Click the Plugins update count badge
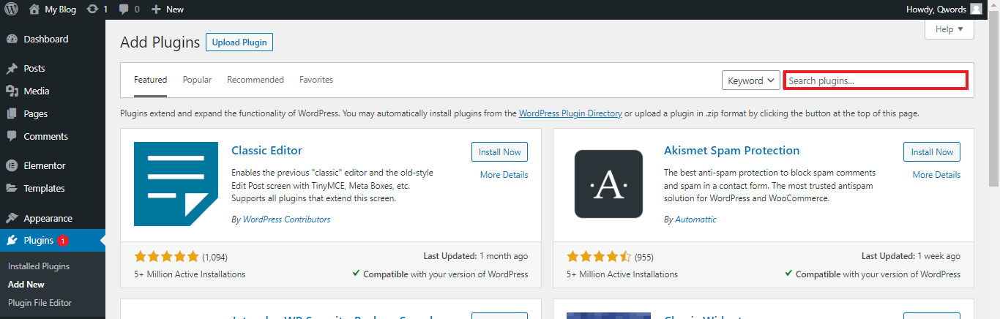Image resolution: width=1000 pixels, height=319 pixels. 62,241
